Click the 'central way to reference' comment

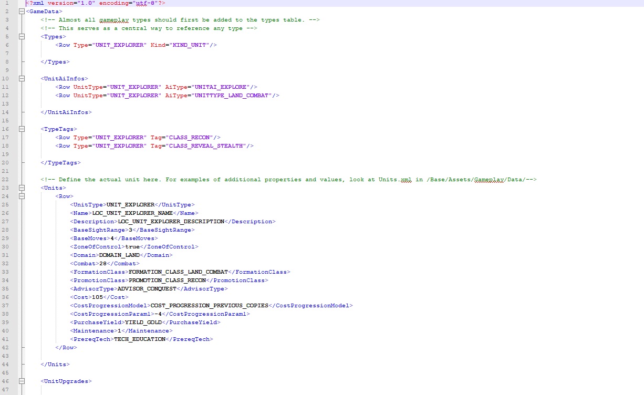149,28
